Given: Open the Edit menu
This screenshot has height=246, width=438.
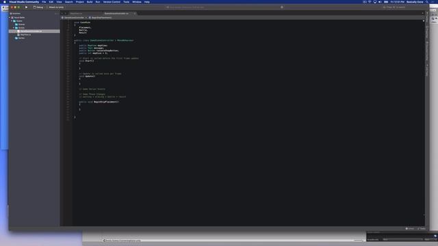Looking at the screenshot, I should [x=51, y=1].
